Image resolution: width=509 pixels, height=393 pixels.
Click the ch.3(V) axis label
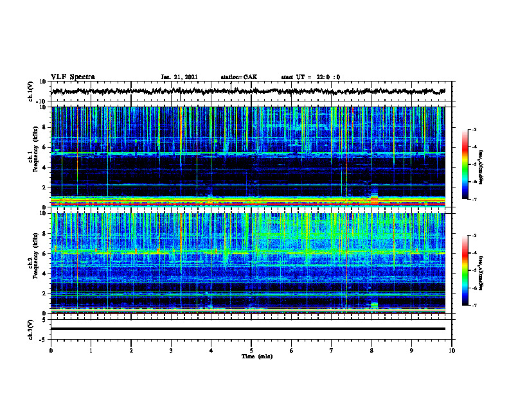tap(30, 329)
